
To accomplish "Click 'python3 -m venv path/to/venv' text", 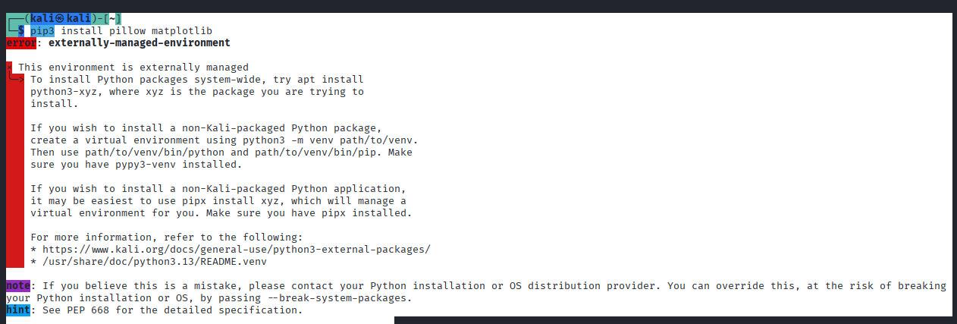I will (x=328, y=140).
